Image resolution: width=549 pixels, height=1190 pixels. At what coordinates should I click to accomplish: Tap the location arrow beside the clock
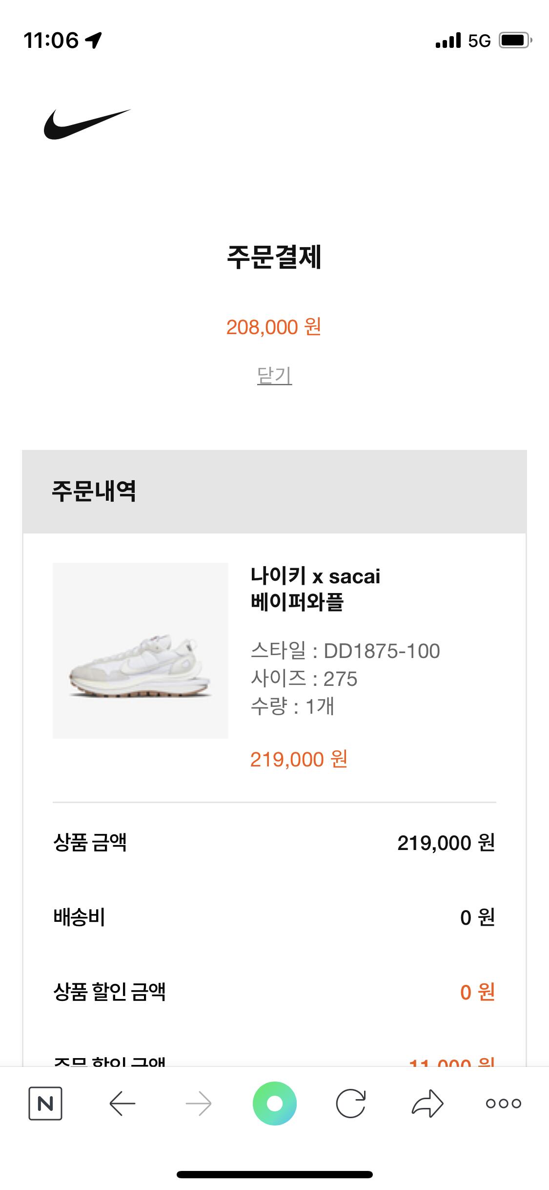click(x=93, y=41)
